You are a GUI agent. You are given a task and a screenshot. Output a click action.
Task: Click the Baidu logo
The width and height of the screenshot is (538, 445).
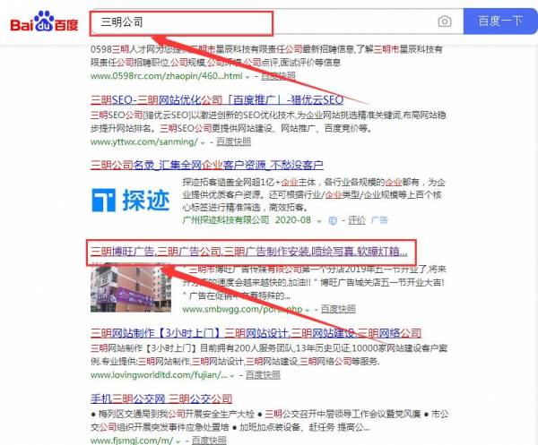[43, 21]
